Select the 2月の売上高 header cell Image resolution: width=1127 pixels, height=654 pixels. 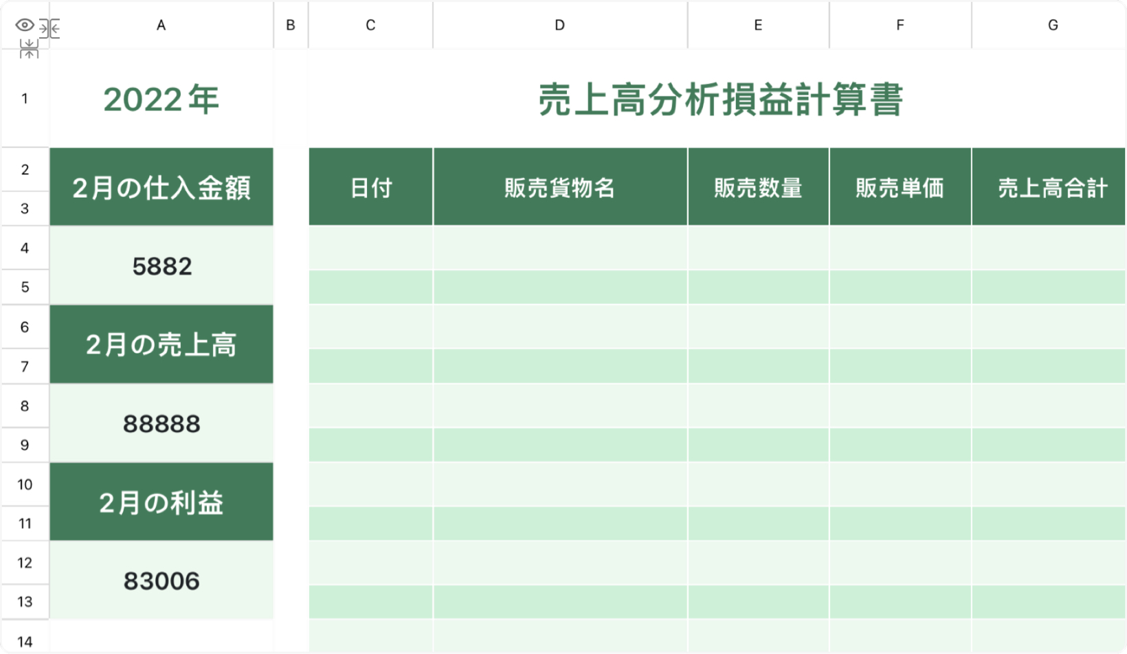pos(161,344)
